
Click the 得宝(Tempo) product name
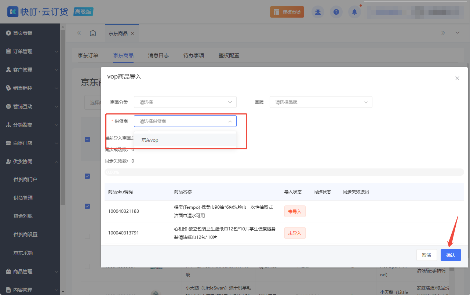(x=223, y=211)
